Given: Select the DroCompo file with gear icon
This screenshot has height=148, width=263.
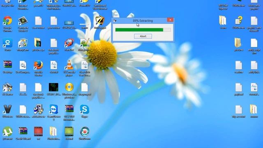Looking at the screenshot, I should click(x=23, y=67).
